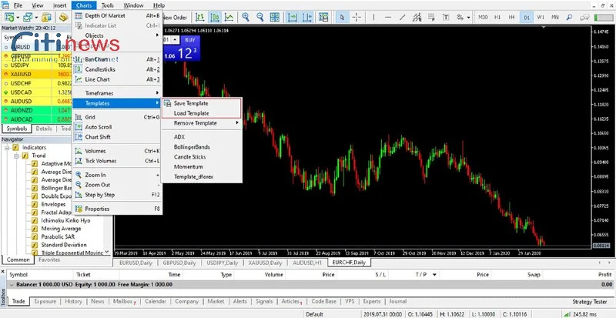Screen dimensions: 616x318
Task: Click the zoom in magnifier in toolbar
Action: [246, 17]
